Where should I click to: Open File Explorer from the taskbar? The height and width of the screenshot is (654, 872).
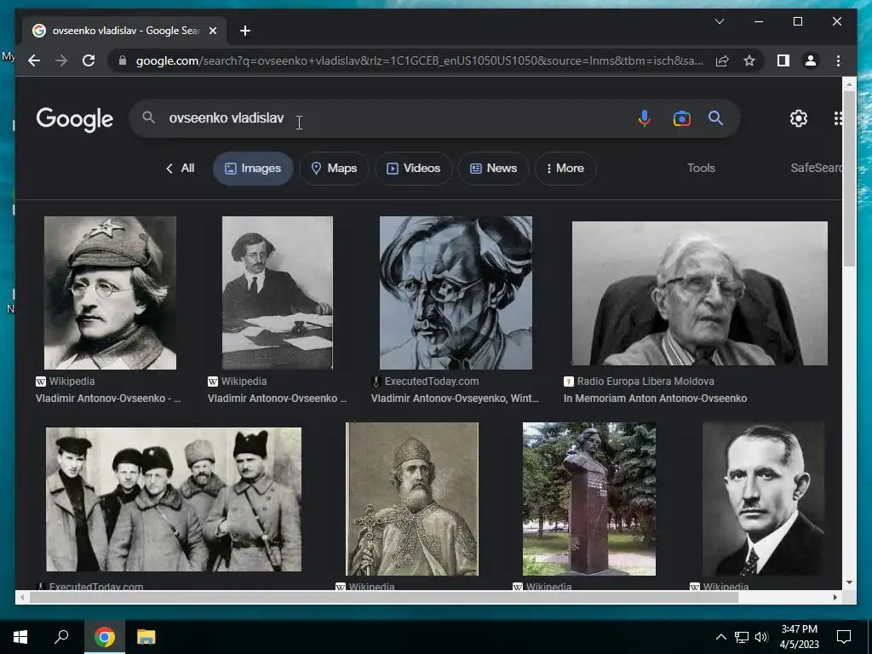click(x=146, y=637)
